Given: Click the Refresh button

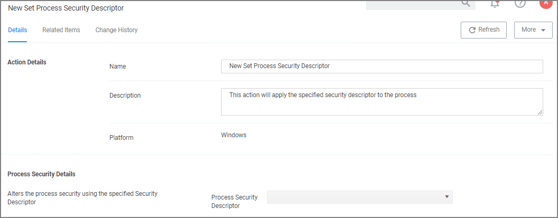Looking at the screenshot, I should click(483, 30).
